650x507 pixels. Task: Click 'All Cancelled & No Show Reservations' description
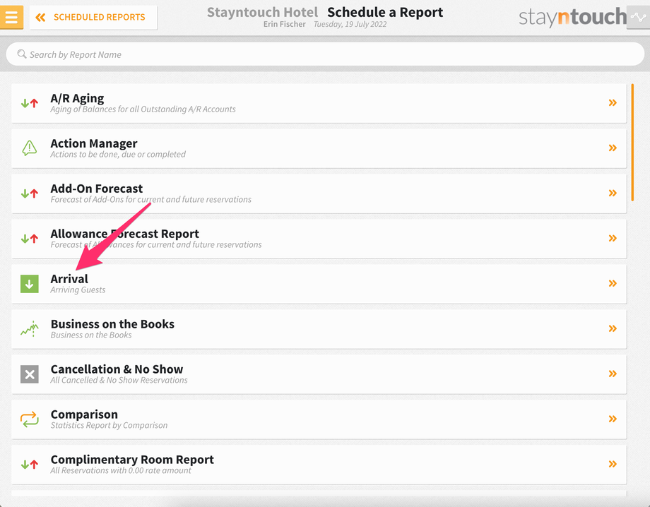119,380
